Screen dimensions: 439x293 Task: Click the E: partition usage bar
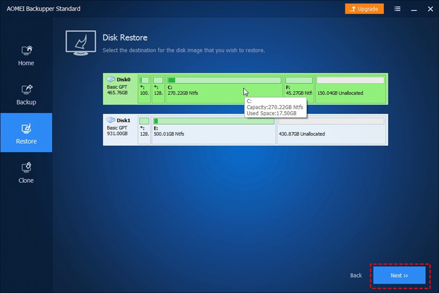click(x=213, y=121)
